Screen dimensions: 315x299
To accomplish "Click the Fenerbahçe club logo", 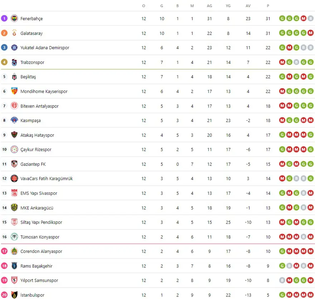I will pos(14,18).
